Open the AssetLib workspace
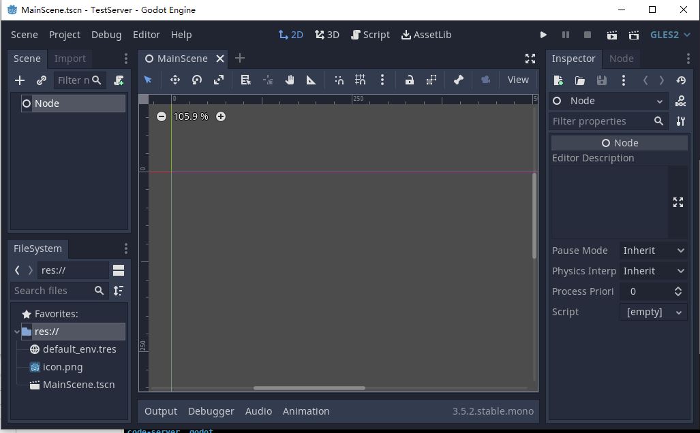Viewport: 700px width, 433px height. tap(427, 35)
